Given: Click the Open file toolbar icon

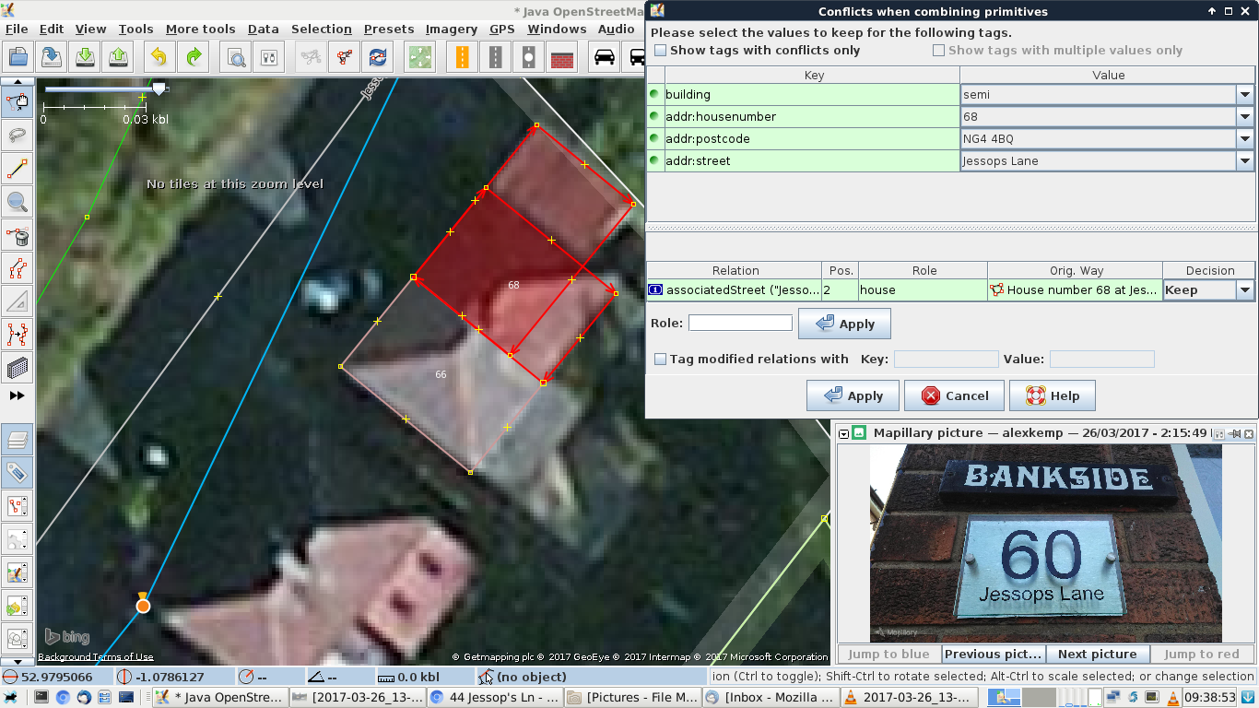Looking at the screenshot, I should click(19, 57).
